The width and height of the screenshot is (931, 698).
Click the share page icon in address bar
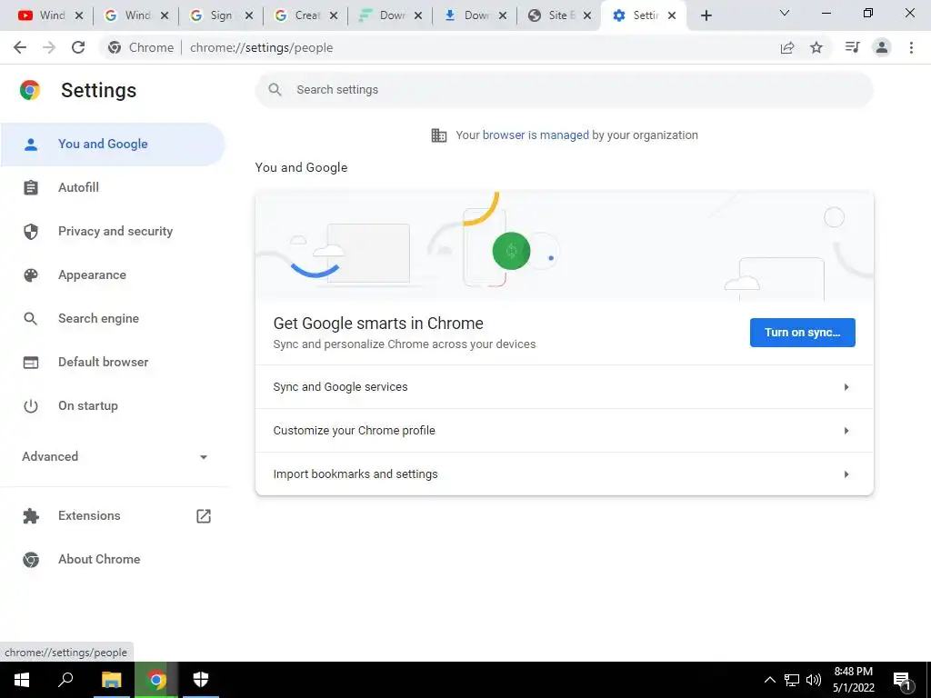click(x=787, y=47)
